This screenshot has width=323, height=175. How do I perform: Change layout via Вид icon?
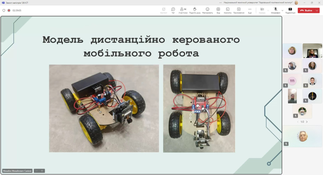coord(218,10)
